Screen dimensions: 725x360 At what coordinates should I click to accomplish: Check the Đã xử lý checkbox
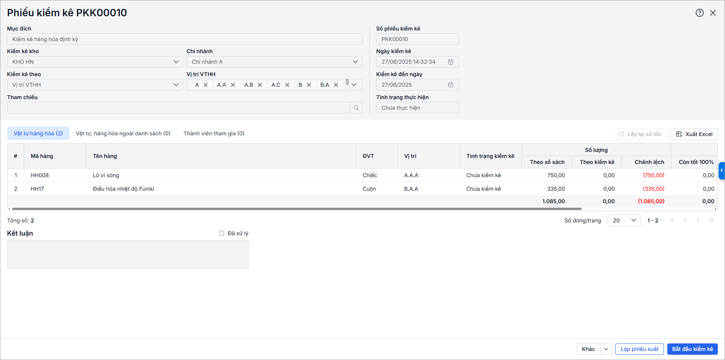click(x=222, y=233)
